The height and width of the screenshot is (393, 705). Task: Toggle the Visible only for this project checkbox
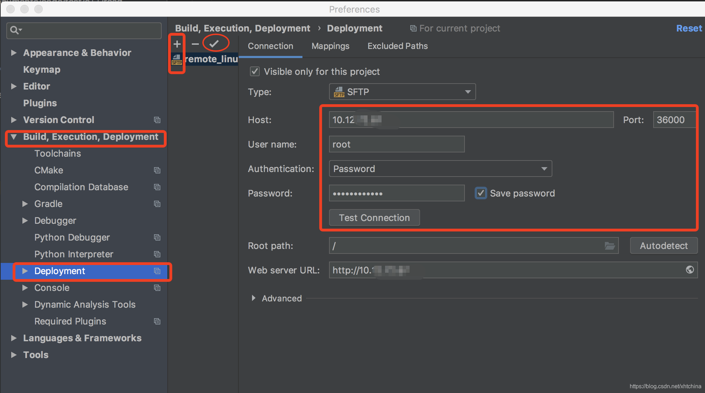[253, 72]
